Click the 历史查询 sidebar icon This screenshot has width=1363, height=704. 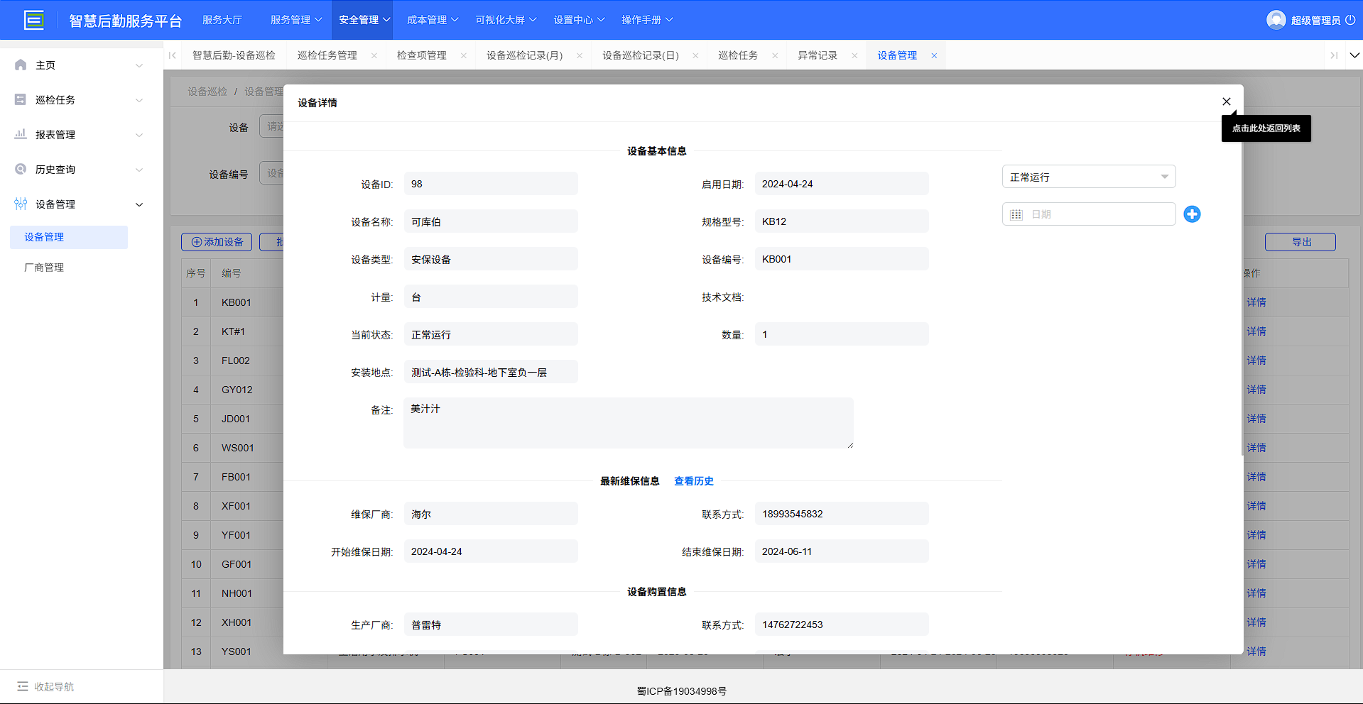pos(21,169)
